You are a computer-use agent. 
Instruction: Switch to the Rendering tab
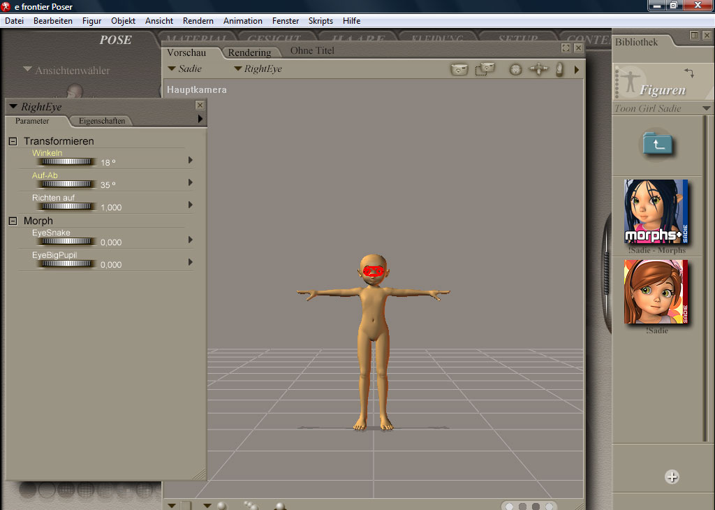pos(249,52)
